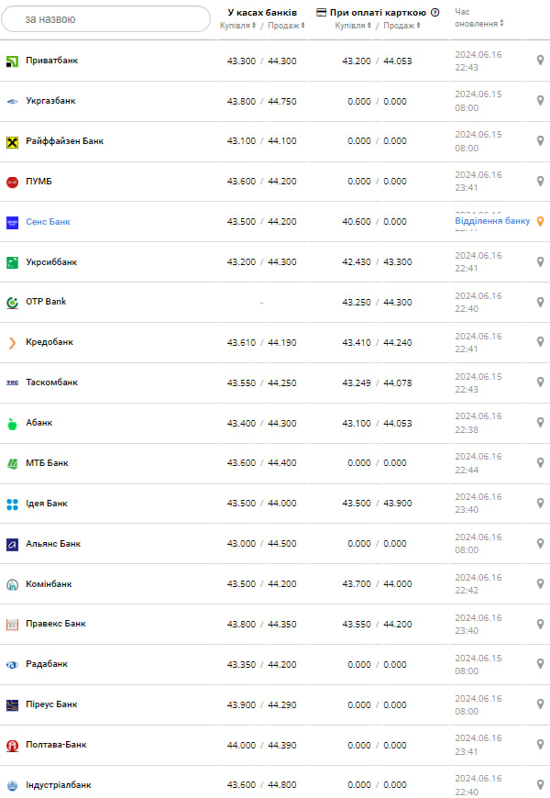Image resolution: width=550 pixels, height=798 pixels.
Task: Click the Приватбанк logo icon
Action: (x=13, y=61)
